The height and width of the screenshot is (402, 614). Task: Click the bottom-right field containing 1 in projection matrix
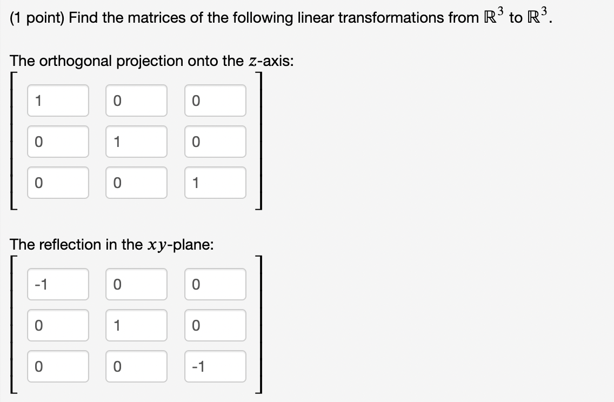point(215,183)
